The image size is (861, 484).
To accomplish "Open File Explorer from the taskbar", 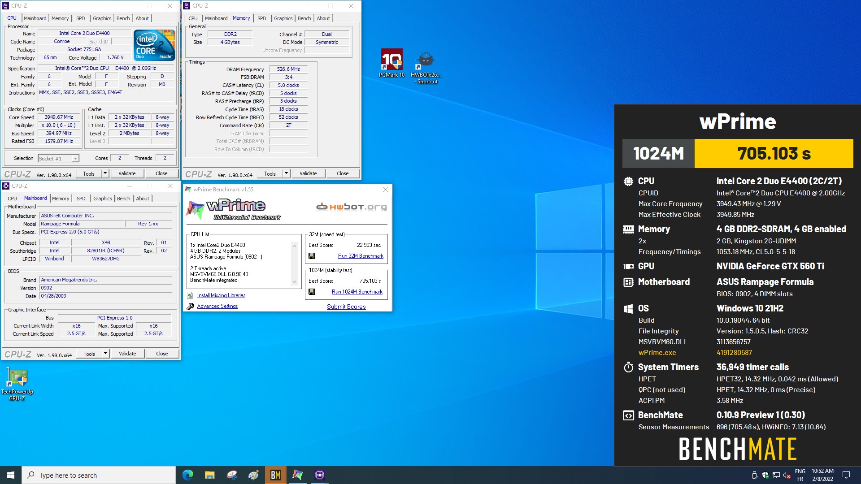I will pos(209,475).
